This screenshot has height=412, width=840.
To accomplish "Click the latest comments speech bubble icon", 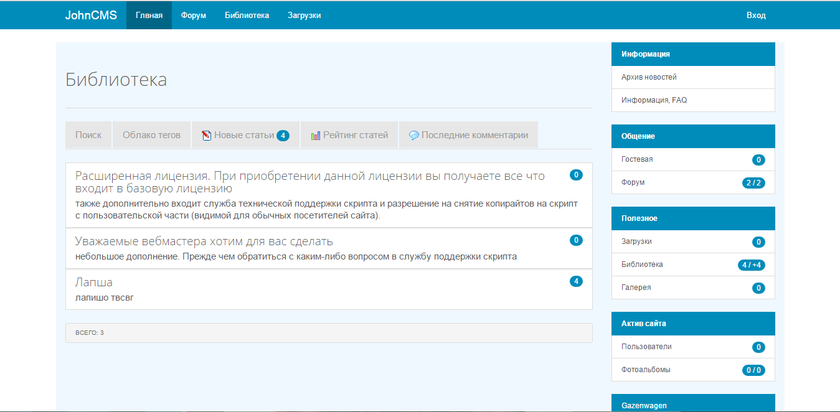I will (413, 135).
